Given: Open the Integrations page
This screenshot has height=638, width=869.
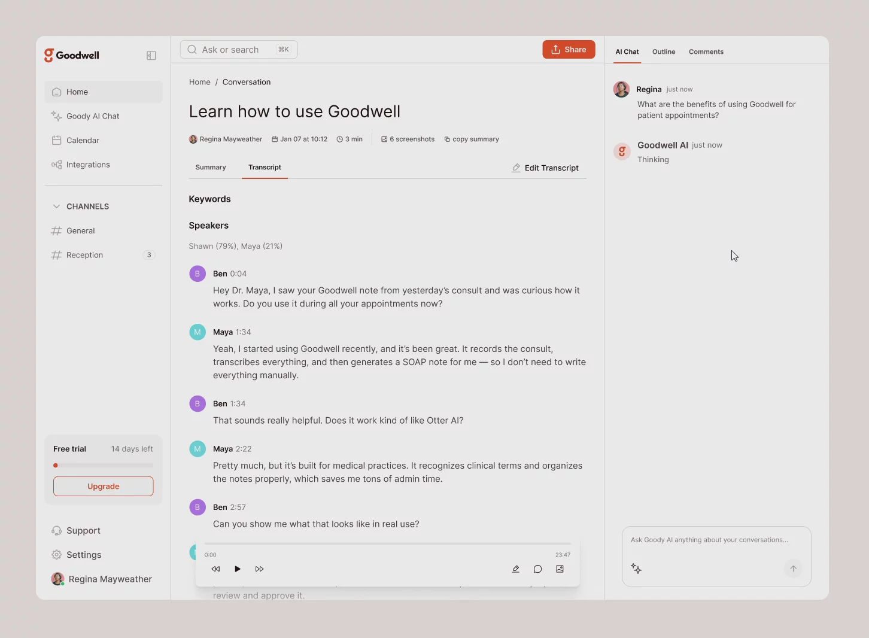Looking at the screenshot, I should pos(103,165).
